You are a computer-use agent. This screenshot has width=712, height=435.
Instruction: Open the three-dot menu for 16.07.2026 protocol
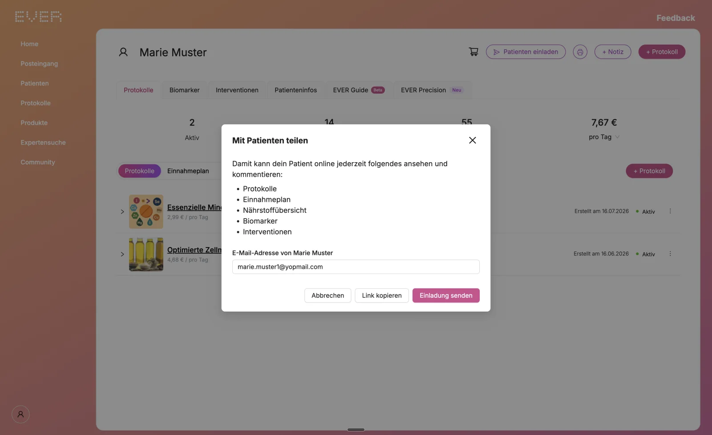coord(670,211)
